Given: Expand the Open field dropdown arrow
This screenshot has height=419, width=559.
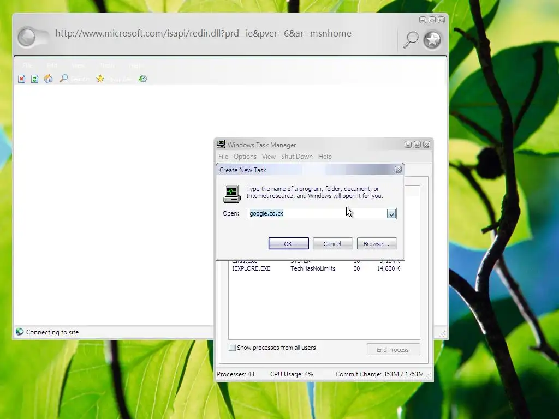Looking at the screenshot, I should 391,214.
